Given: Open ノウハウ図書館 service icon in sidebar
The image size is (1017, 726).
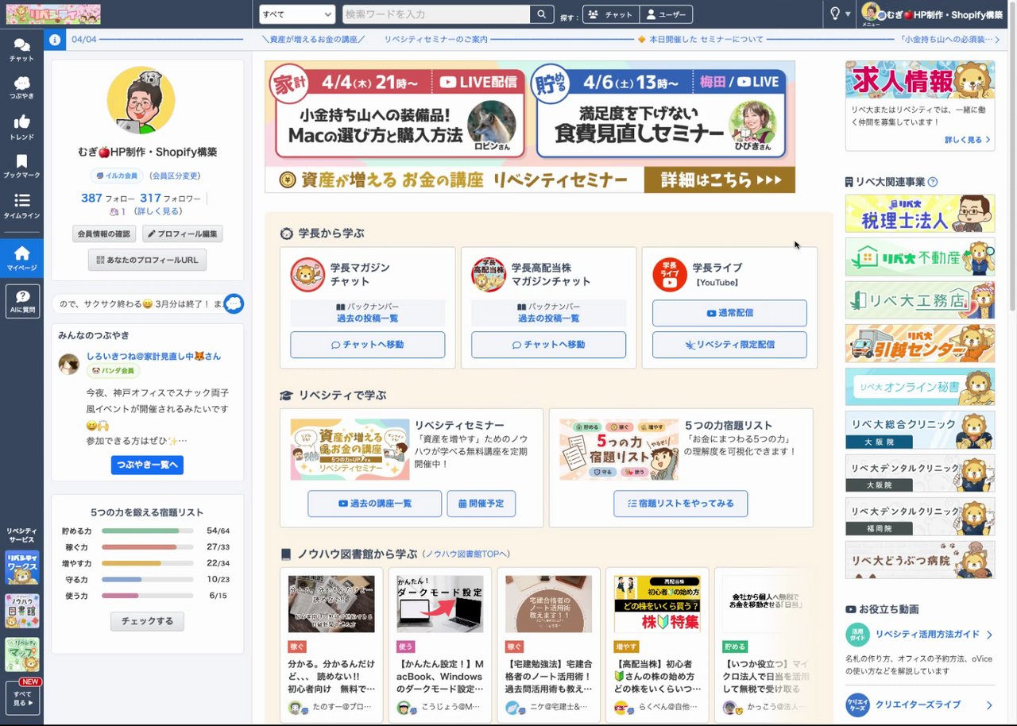Looking at the screenshot, I should tap(21, 611).
